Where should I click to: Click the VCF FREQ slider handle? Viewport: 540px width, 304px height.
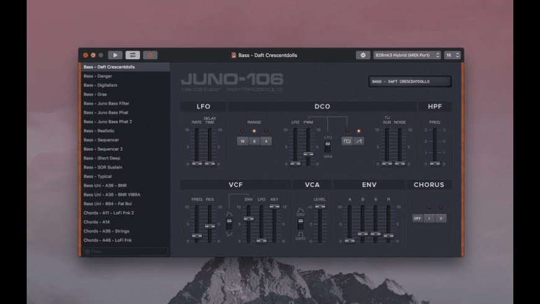(197, 236)
